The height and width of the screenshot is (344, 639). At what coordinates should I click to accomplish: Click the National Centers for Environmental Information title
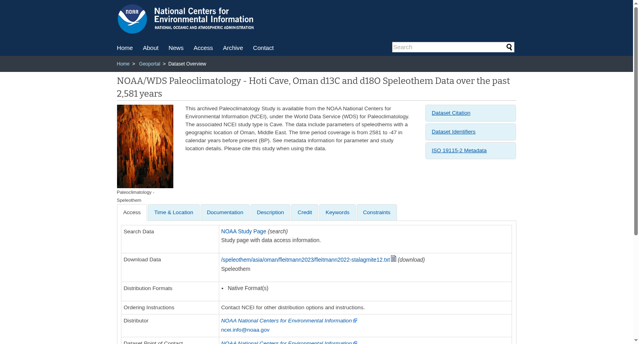pyautogui.click(x=204, y=15)
